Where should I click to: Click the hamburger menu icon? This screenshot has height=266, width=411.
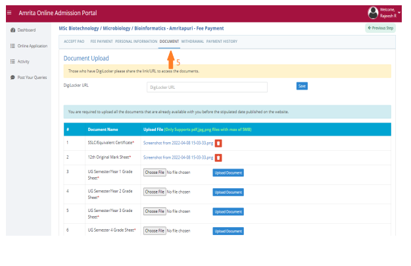pyautogui.click(x=9, y=13)
